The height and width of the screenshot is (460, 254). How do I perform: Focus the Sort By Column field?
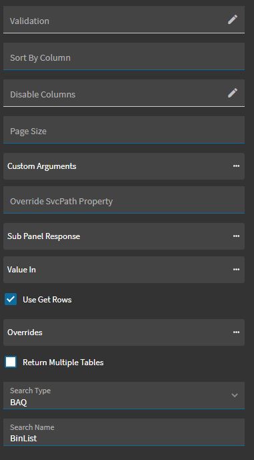[124, 56]
